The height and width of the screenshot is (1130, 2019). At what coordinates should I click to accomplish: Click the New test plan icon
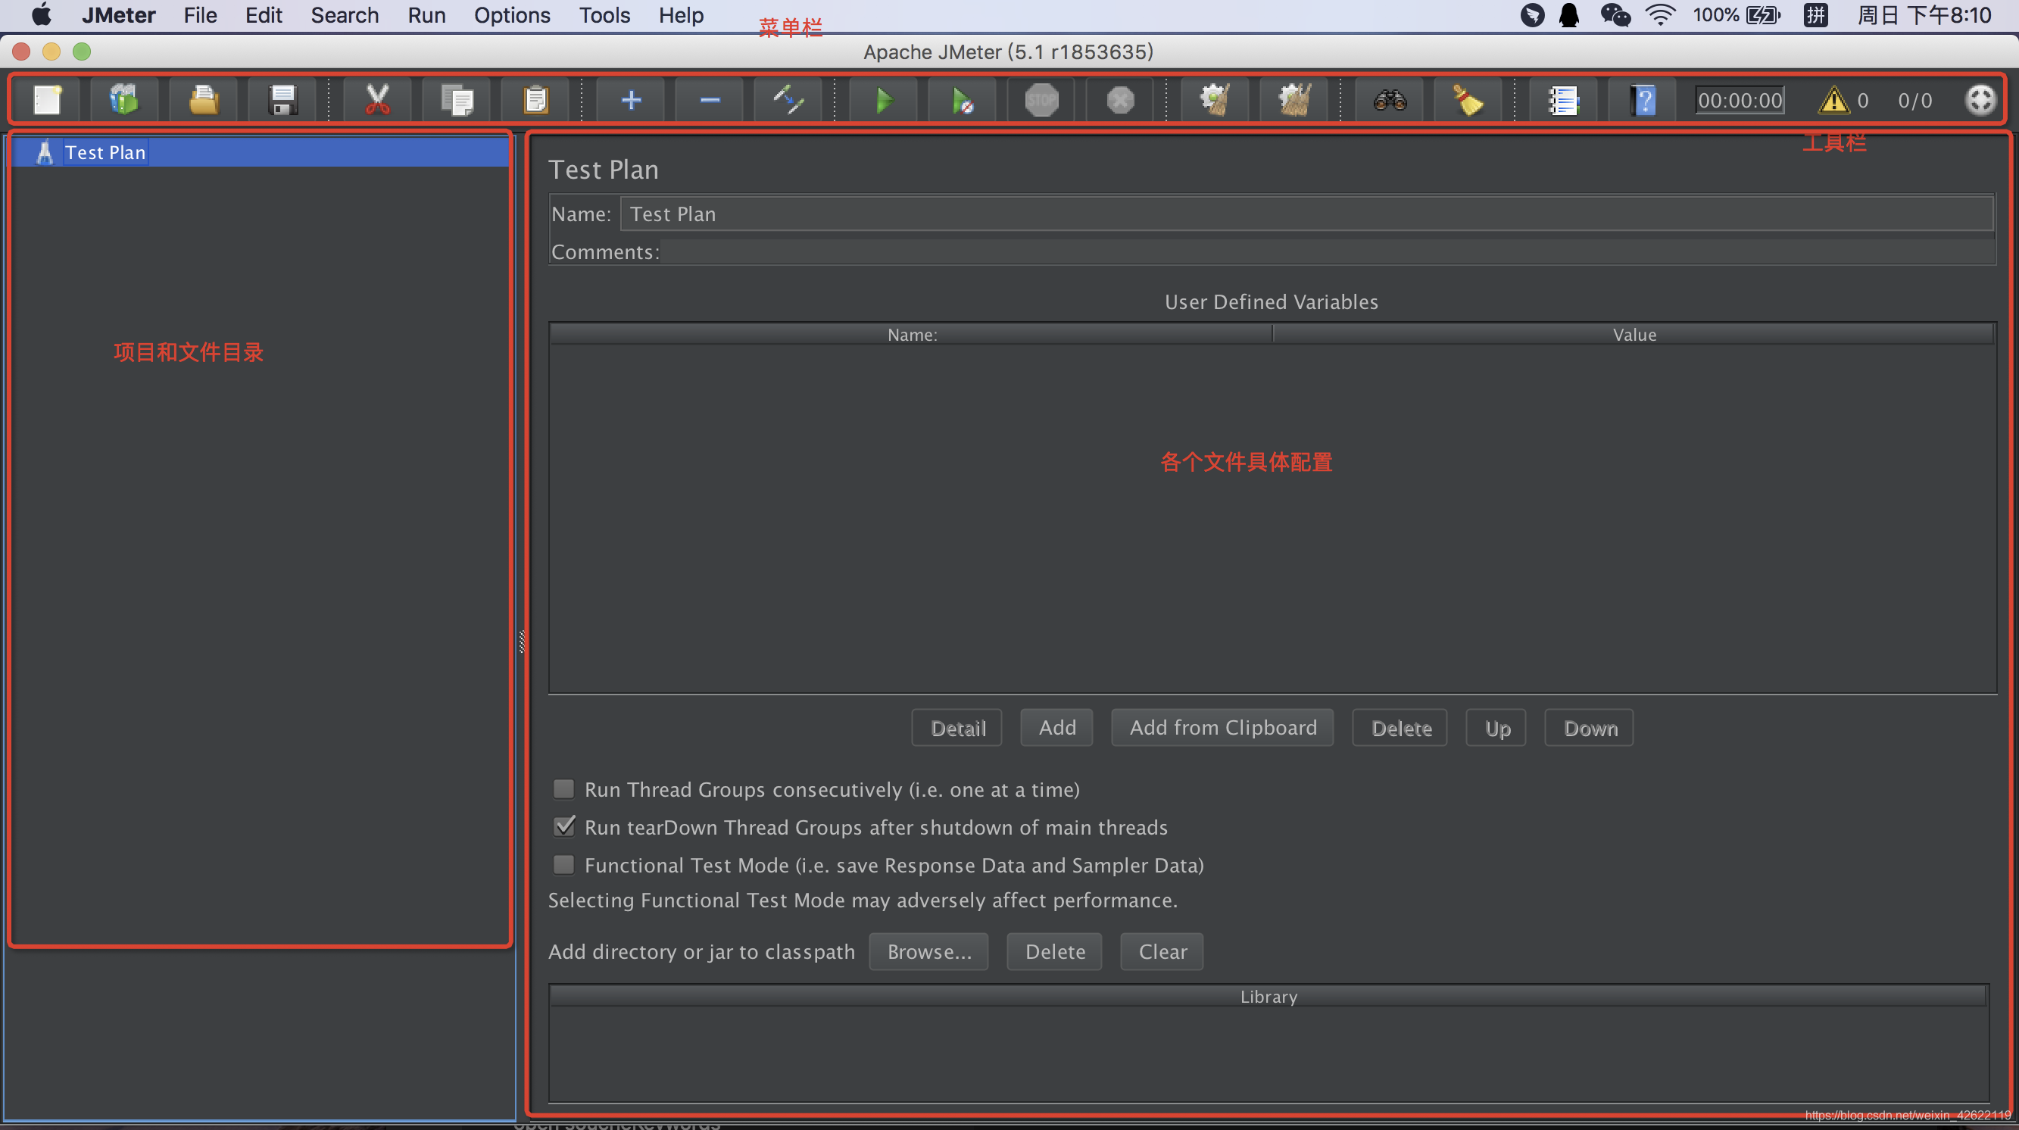pos(47,100)
